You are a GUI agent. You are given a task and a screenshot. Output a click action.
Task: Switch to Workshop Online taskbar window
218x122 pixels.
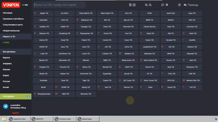(x=65, y=119)
